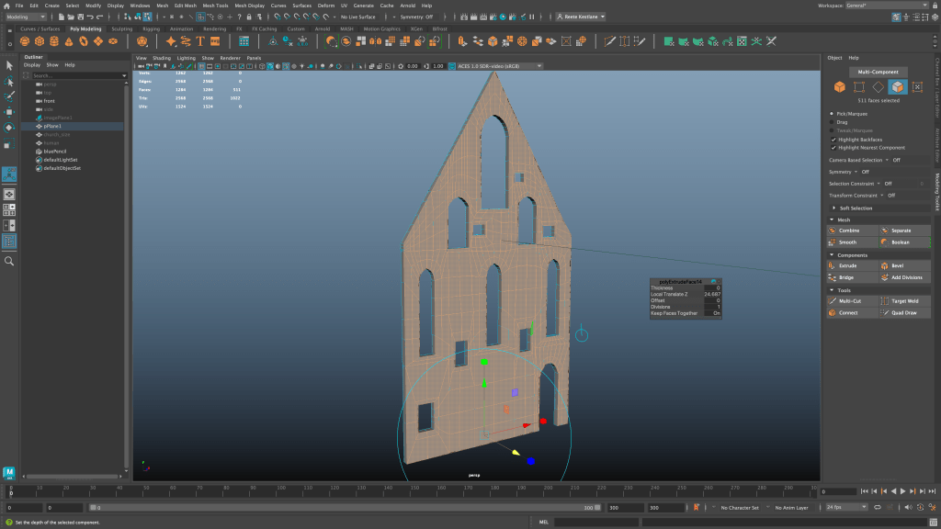Select object selection mode orange cube icon
This screenshot has width=941, height=529.
[840, 86]
